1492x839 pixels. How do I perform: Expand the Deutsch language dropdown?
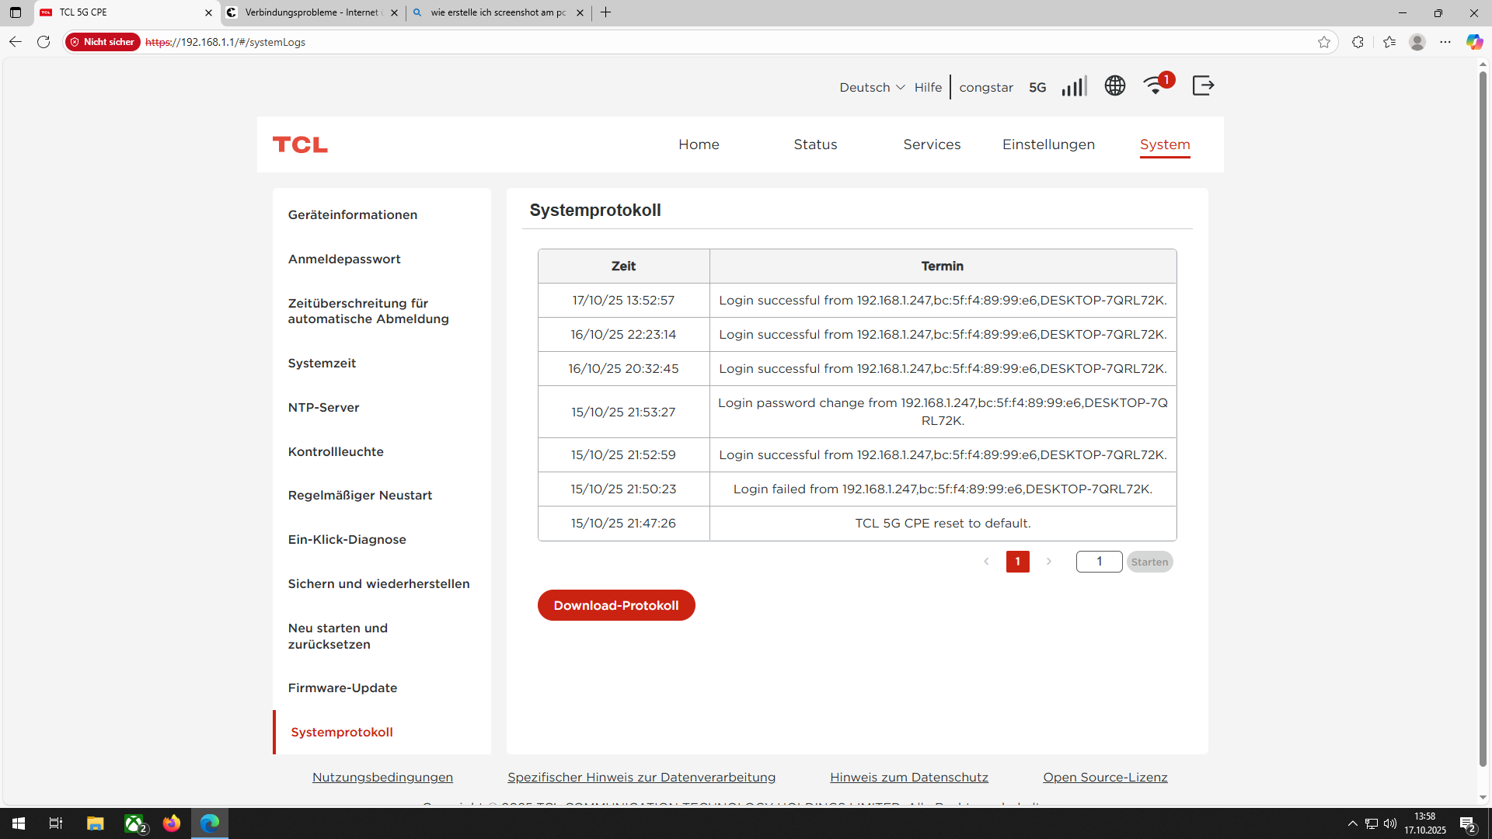pos(871,87)
